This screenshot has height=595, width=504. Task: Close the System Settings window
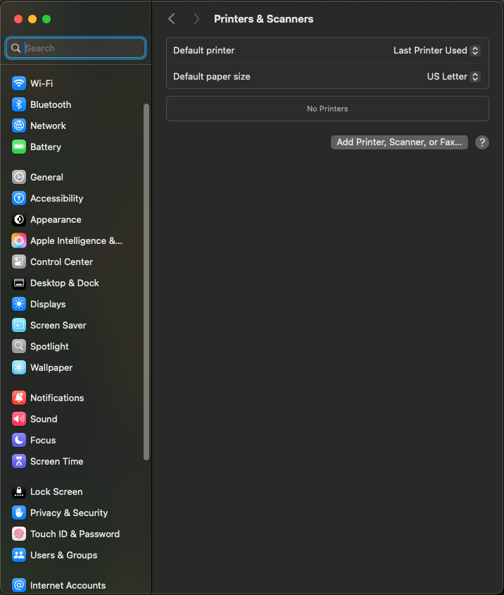click(18, 19)
